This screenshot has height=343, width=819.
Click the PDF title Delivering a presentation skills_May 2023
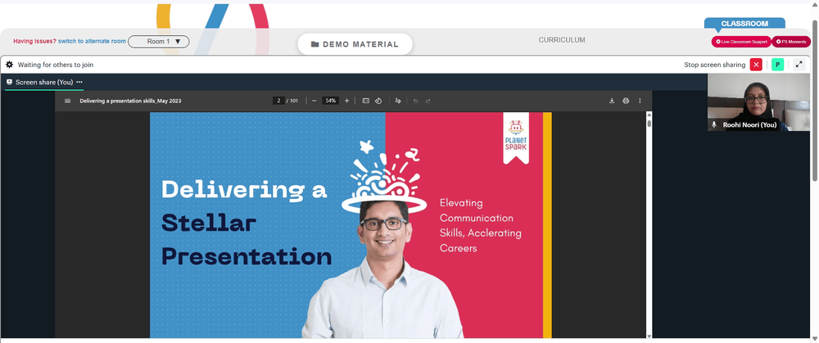tap(130, 101)
